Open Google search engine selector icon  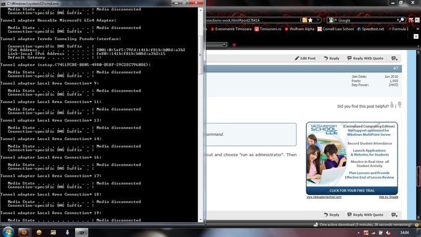331,20
